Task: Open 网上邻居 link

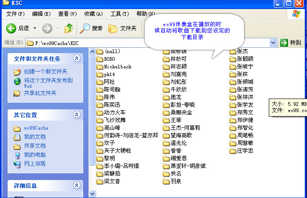Action: point(35,163)
